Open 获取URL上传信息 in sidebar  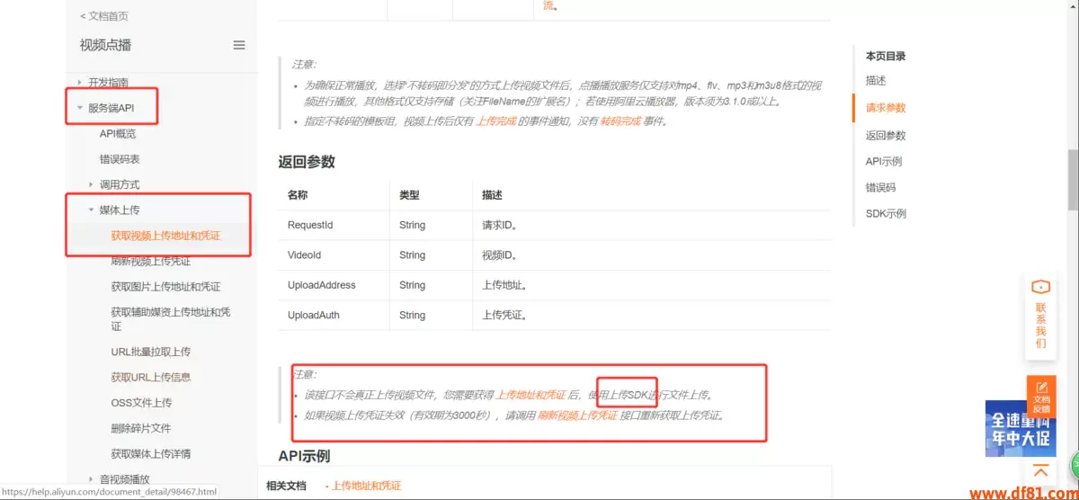tap(150, 377)
